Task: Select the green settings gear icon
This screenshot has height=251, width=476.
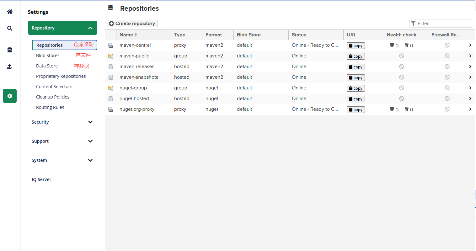Action: coord(10,96)
